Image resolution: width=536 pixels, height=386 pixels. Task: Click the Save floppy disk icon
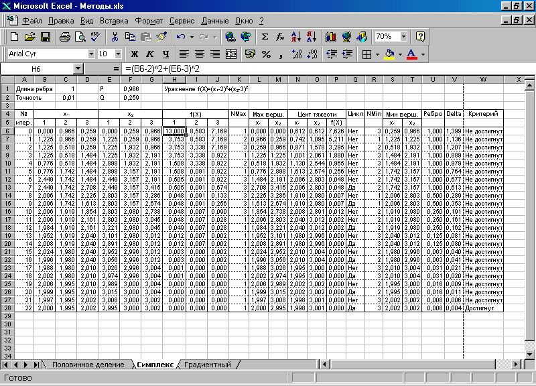(45, 37)
